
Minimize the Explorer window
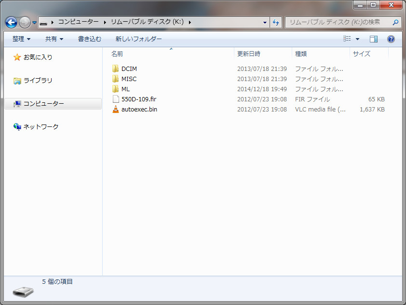coord(360,5)
